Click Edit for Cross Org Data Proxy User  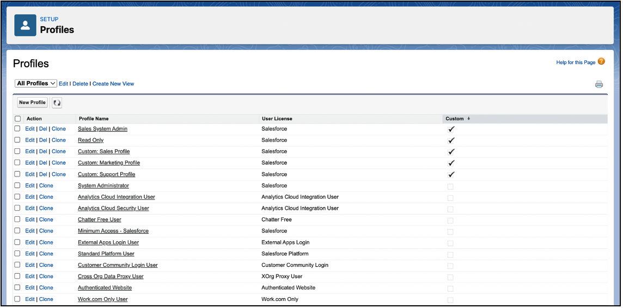coord(30,276)
